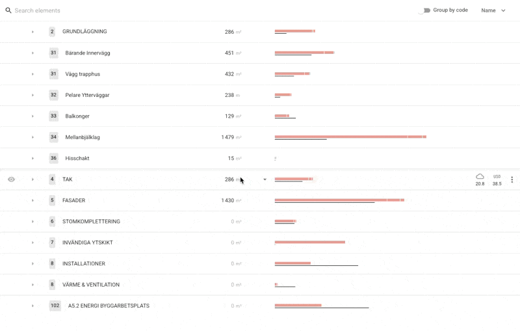Open the unit dropdown arrow on TAK row
This screenshot has height=331, width=520.
pyautogui.click(x=265, y=179)
